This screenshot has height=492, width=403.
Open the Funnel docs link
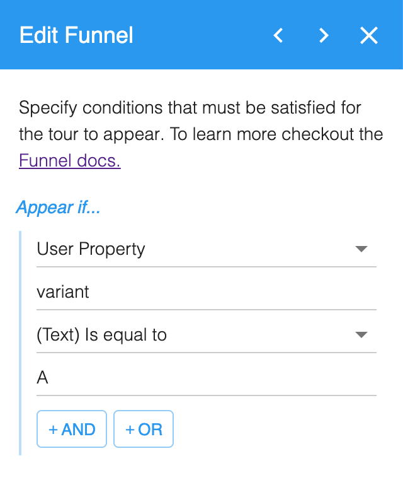coord(69,161)
